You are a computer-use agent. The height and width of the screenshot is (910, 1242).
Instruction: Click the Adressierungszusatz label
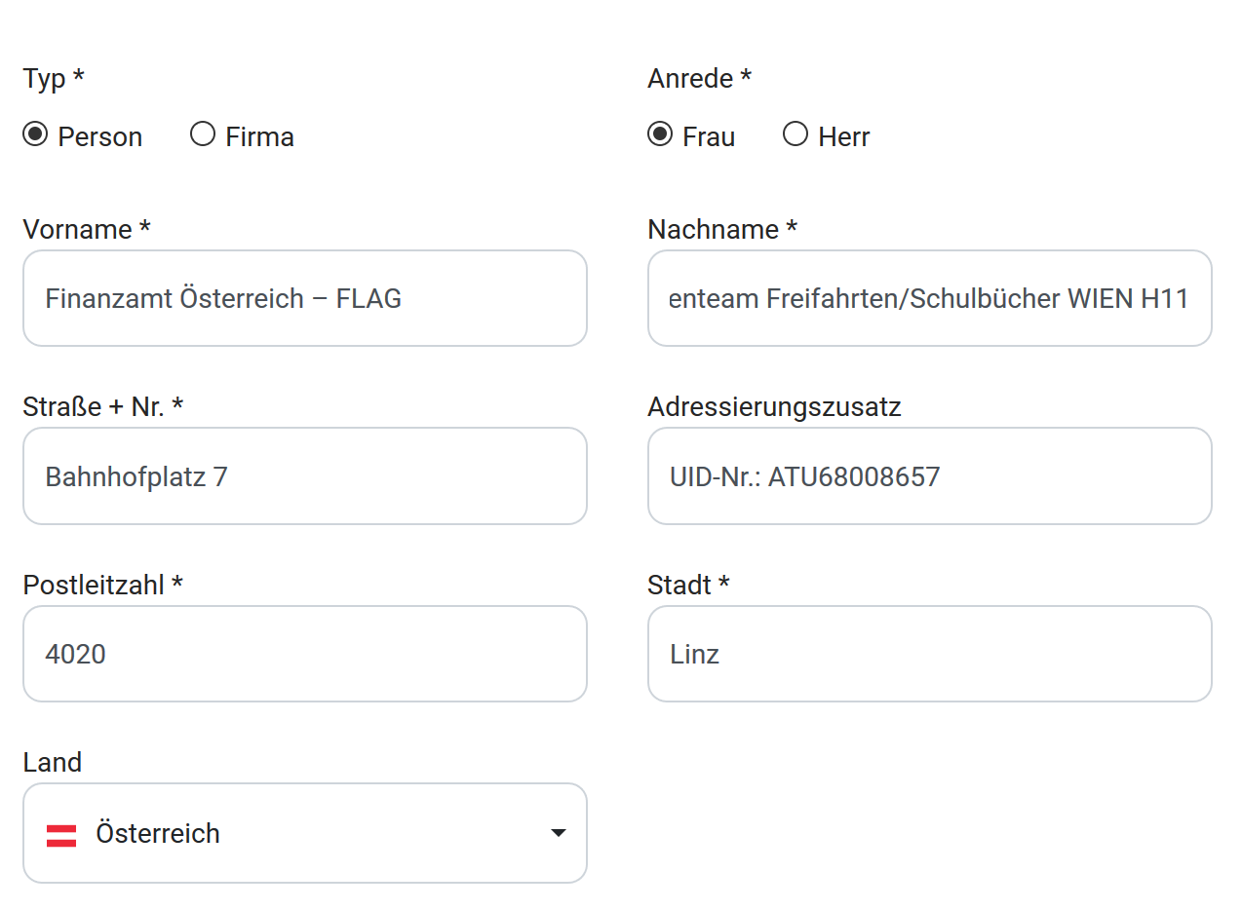click(774, 407)
